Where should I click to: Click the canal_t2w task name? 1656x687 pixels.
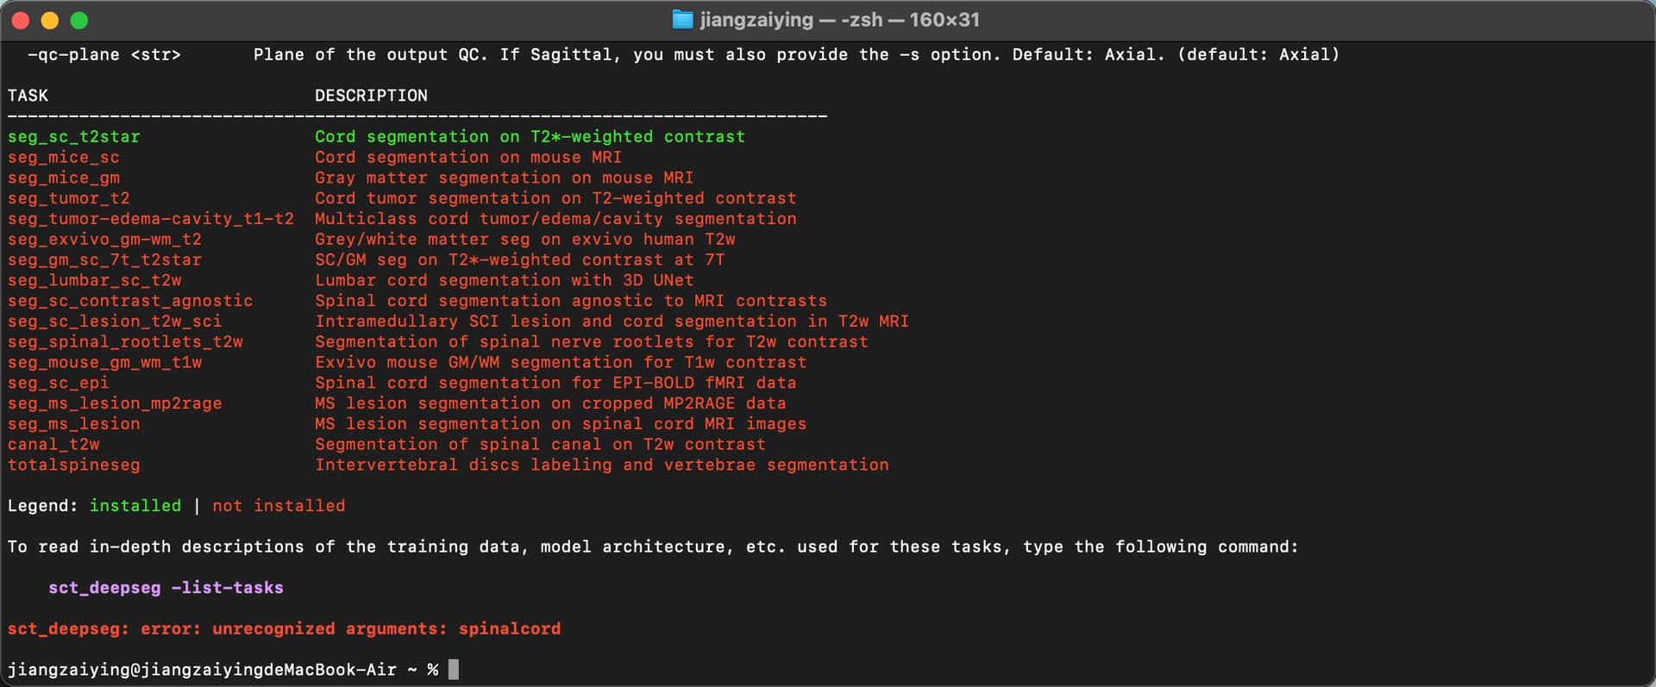(53, 445)
